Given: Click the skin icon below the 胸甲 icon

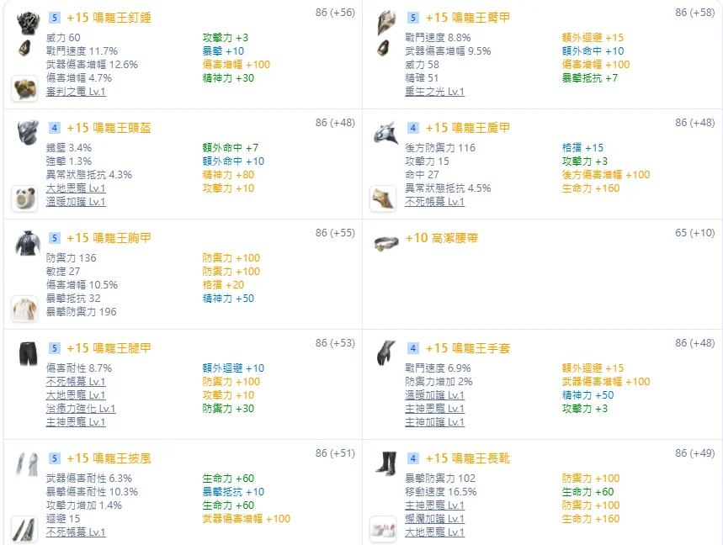Looking at the screenshot, I should coord(24,309).
